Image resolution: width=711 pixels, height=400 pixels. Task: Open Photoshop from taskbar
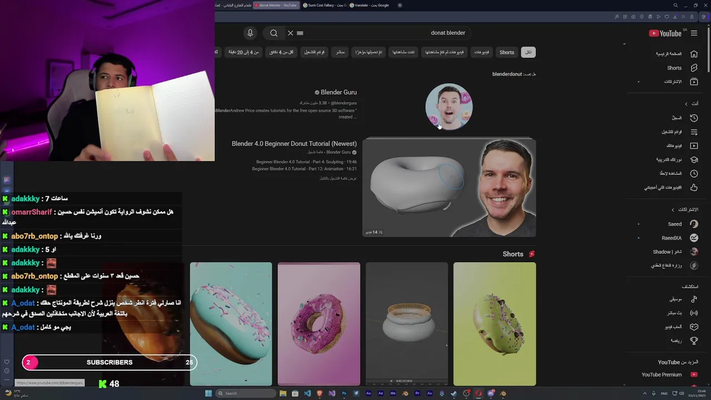[x=344, y=393]
